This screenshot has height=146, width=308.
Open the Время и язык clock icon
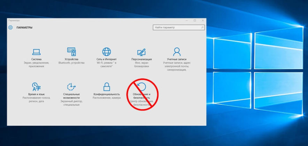tap(36, 87)
